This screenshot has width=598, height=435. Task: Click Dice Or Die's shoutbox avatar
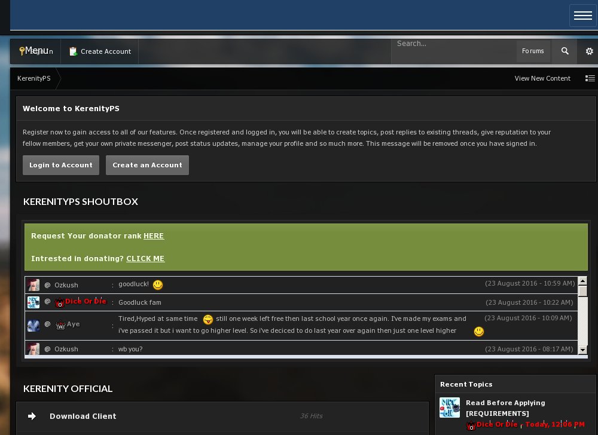[33, 302]
